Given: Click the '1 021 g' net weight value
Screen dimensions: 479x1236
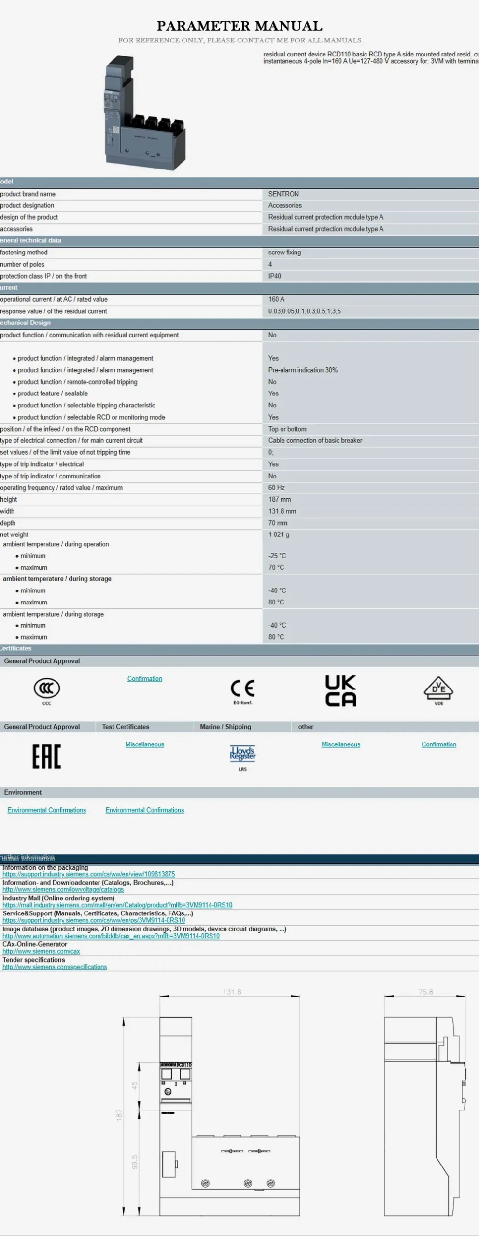Looking at the screenshot, I should tap(279, 535).
